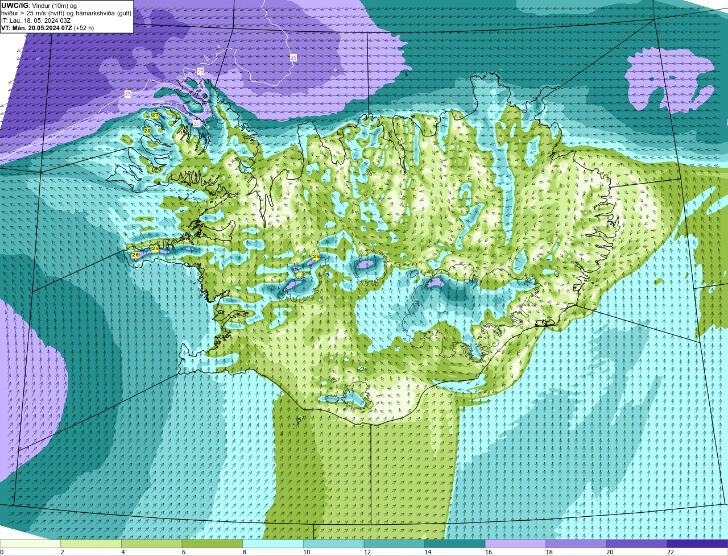The image size is (728, 556).
Task: Click legend scale number 10
Action: (x=307, y=552)
